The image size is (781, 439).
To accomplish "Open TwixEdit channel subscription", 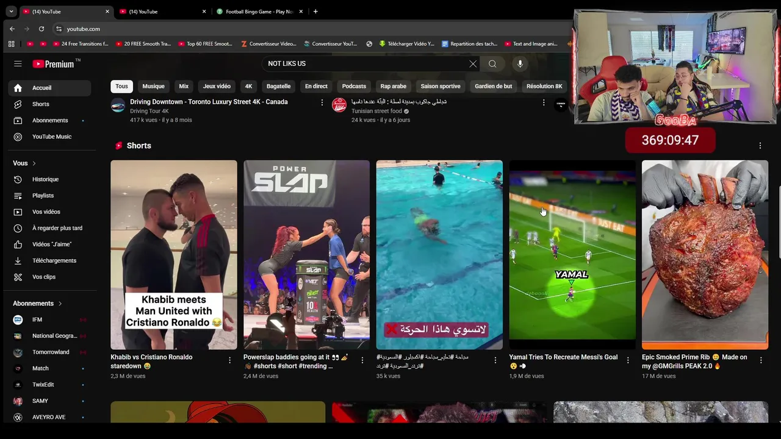I will tap(50, 385).
